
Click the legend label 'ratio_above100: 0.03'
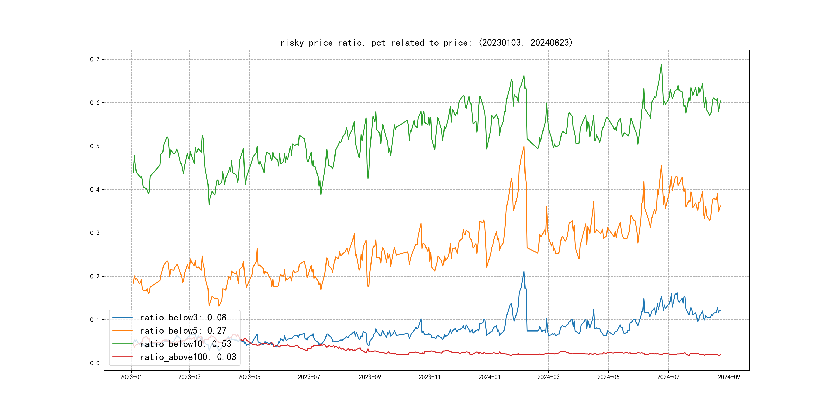coord(188,357)
